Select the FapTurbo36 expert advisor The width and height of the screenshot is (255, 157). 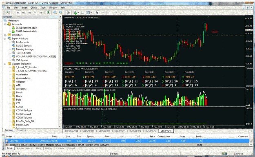click(x=22, y=42)
